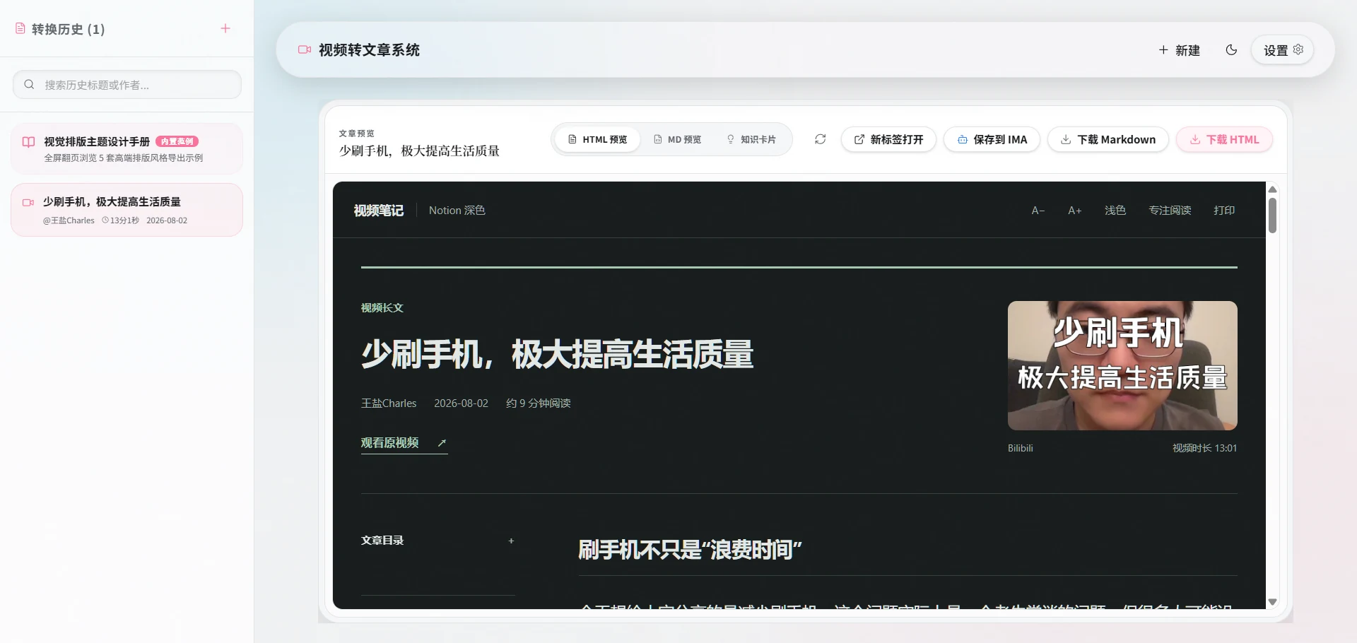Expand 文章目录 with the plus icon
Screen dimensions: 1357x643
[x=511, y=541]
